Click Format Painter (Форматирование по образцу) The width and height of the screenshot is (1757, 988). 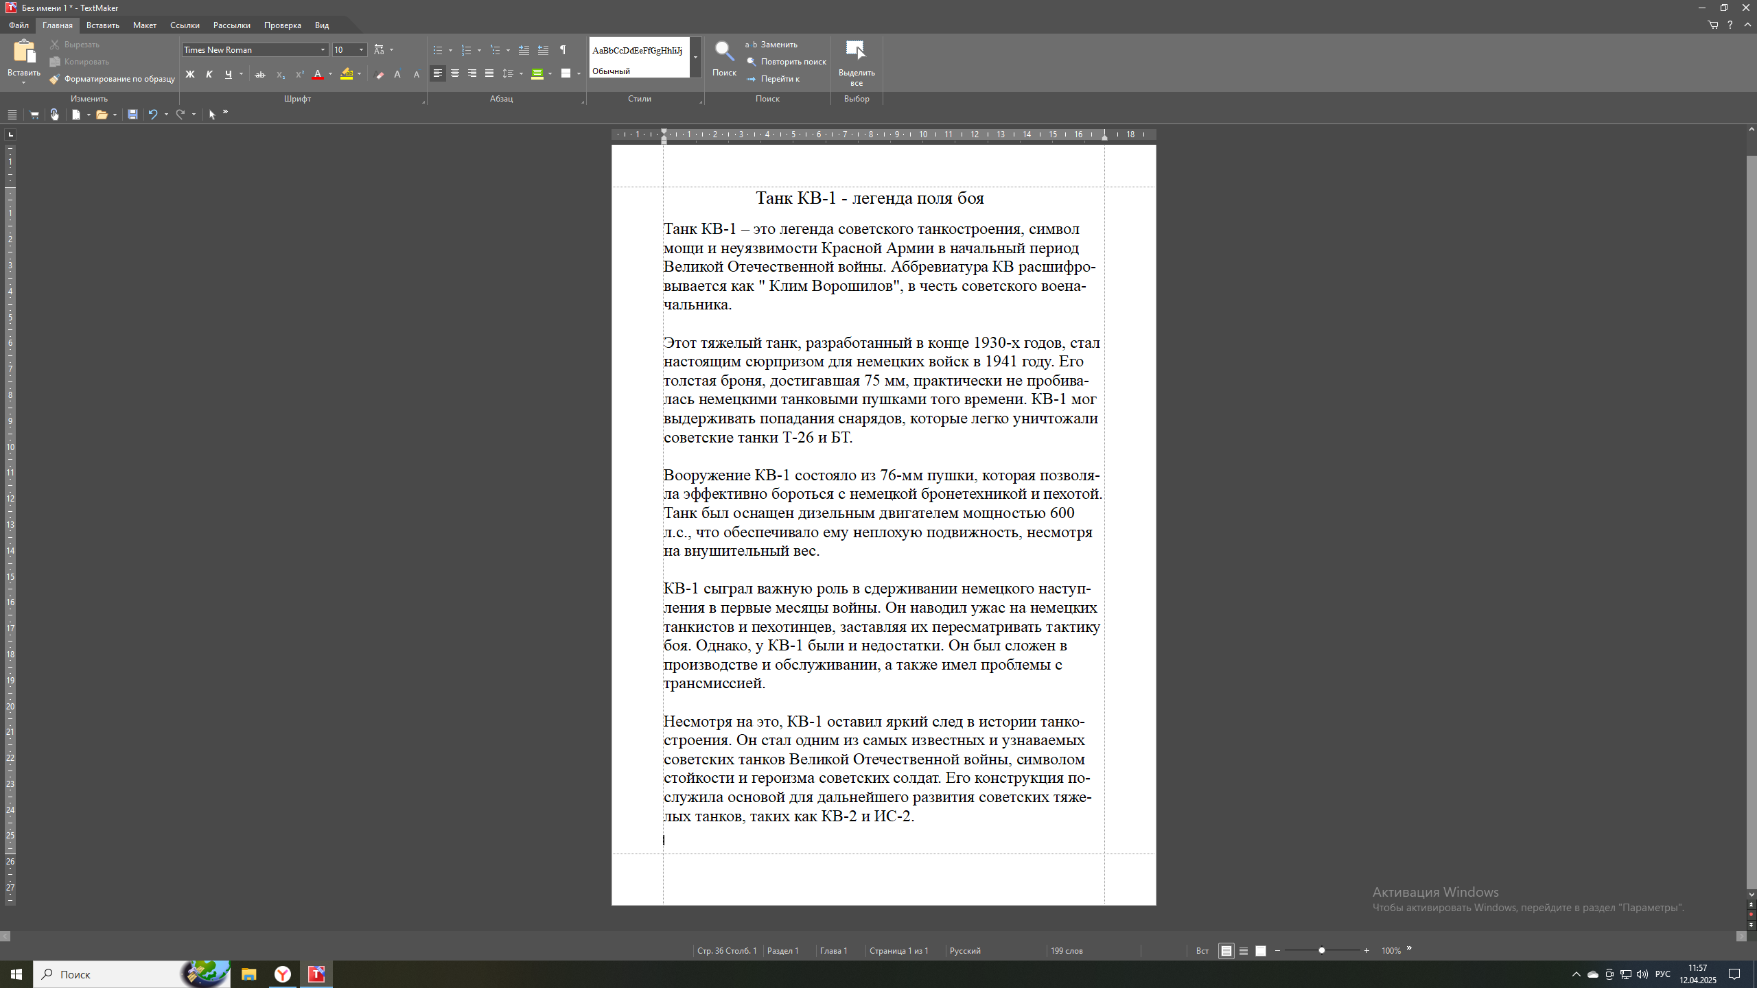pyautogui.click(x=113, y=79)
